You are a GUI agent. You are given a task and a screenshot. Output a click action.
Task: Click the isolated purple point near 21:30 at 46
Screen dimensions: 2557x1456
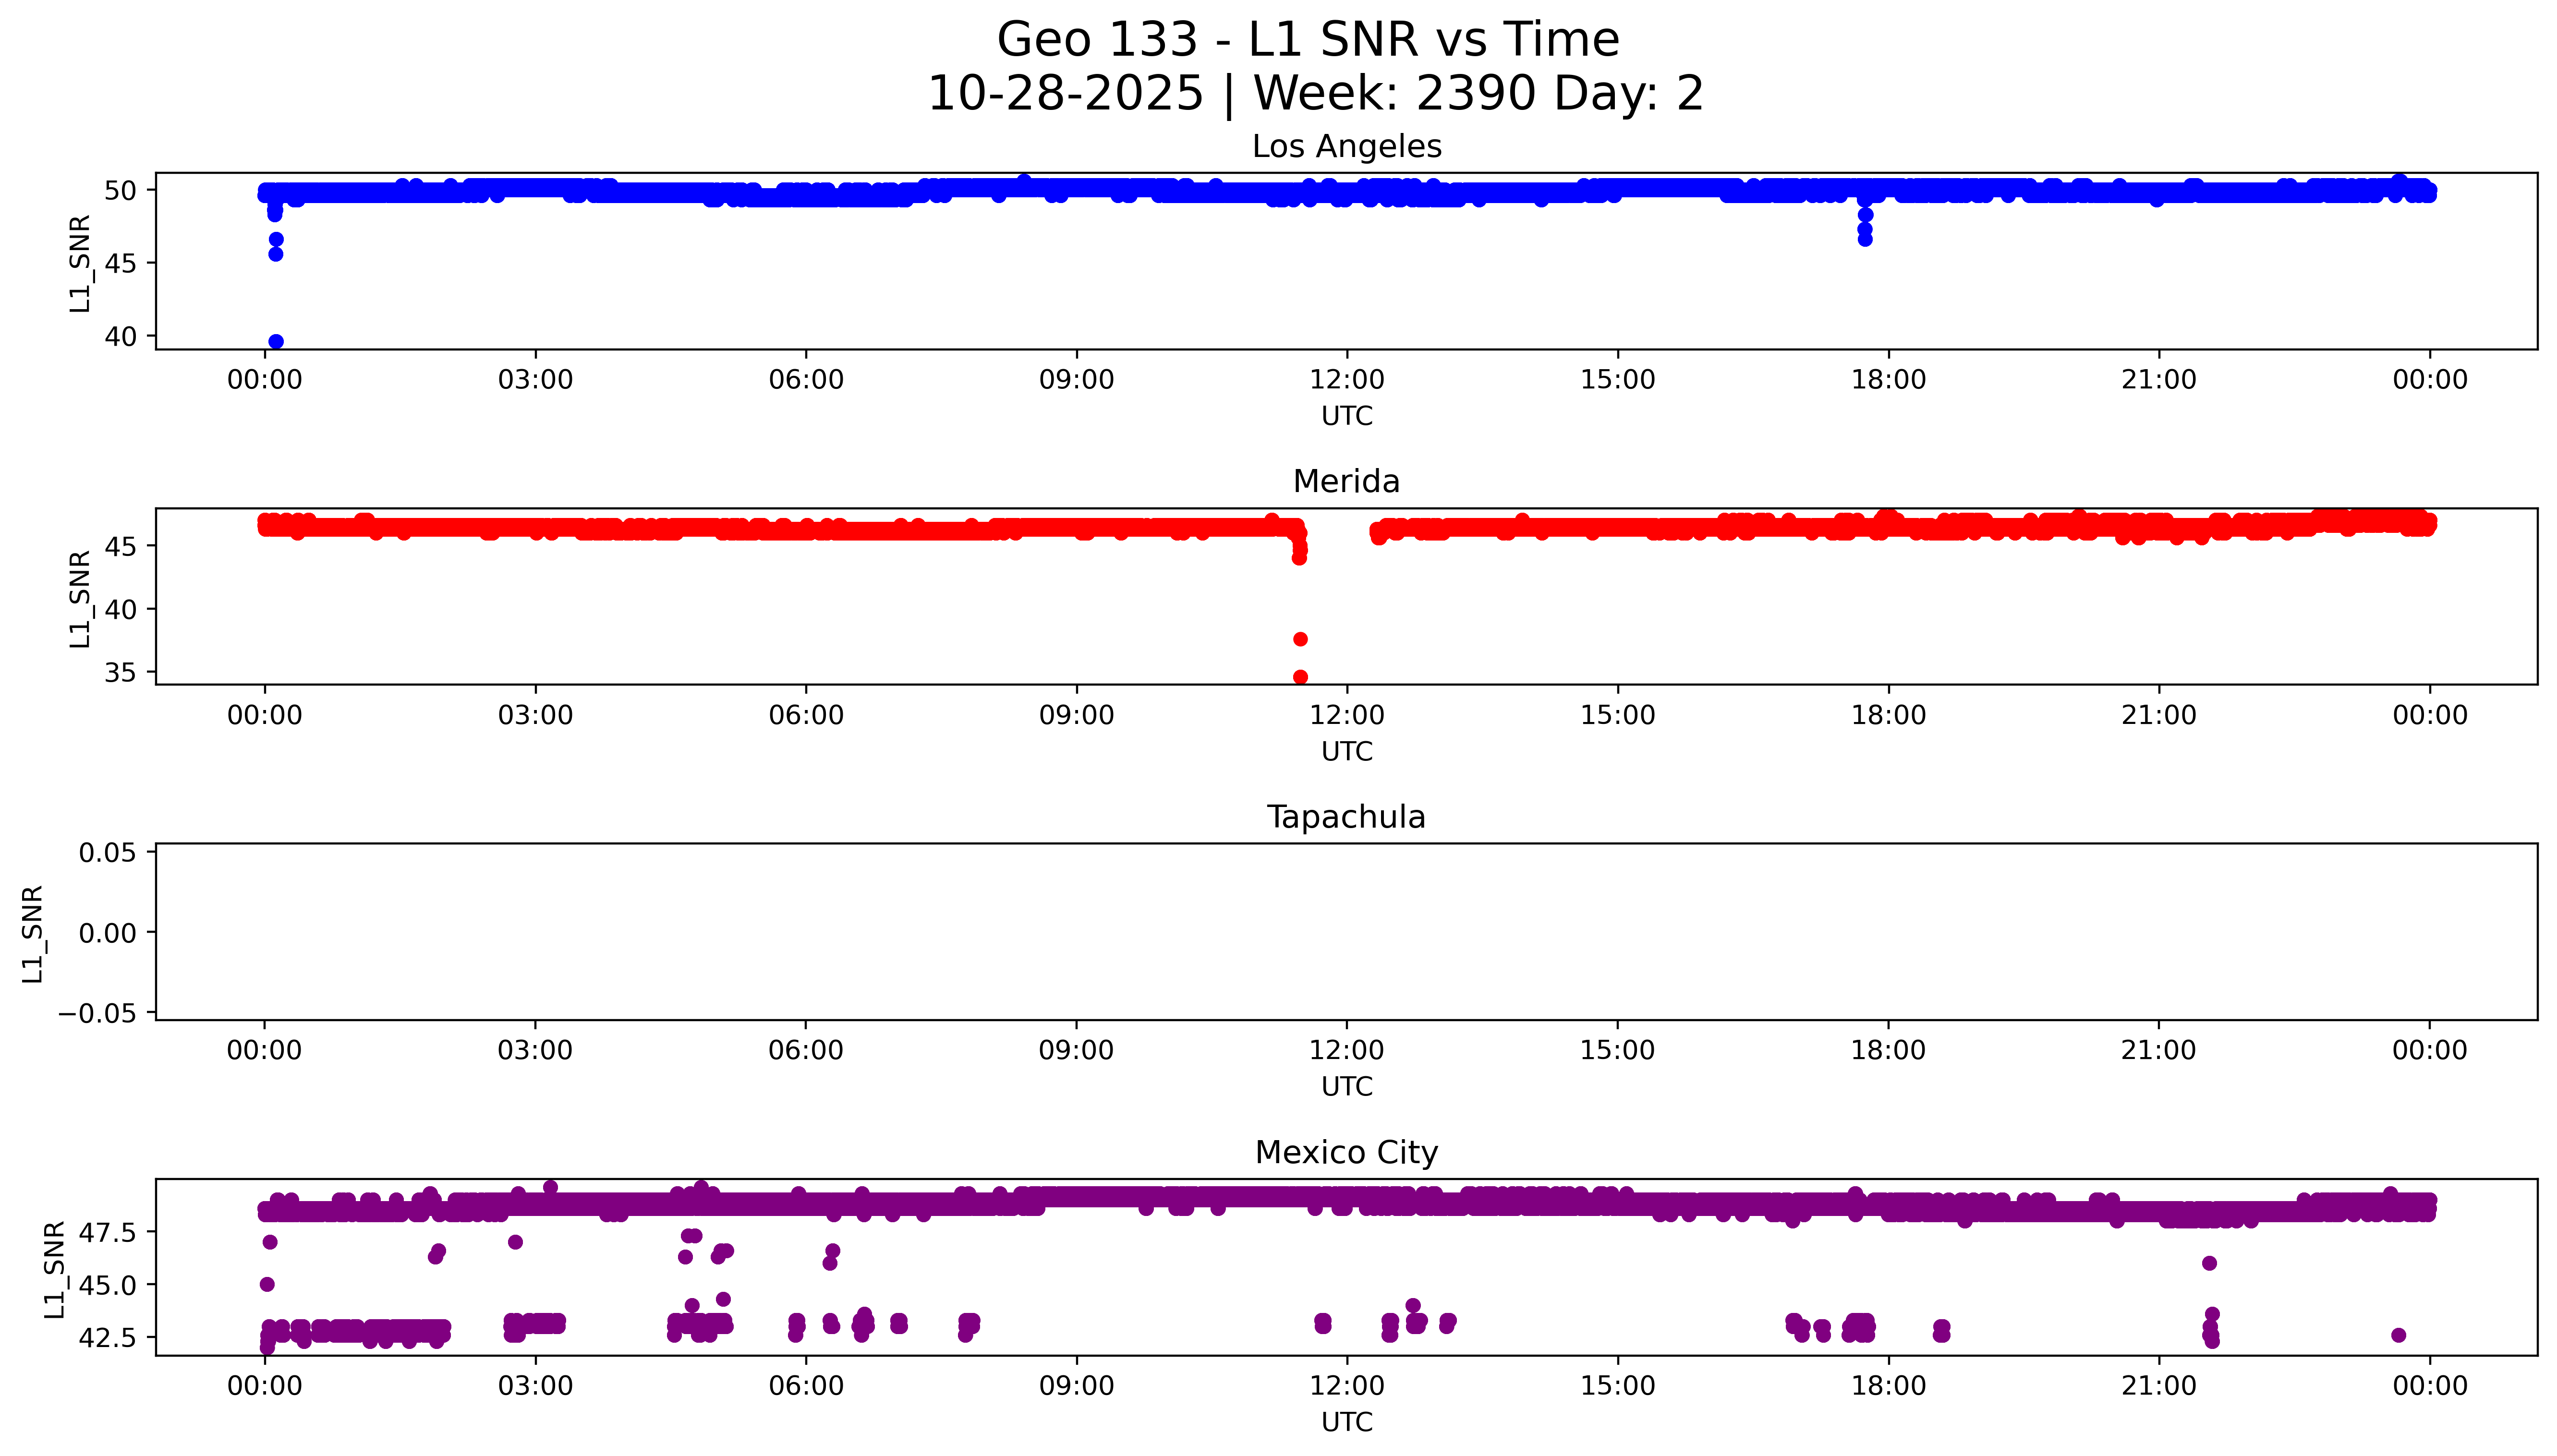tap(2209, 1263)
